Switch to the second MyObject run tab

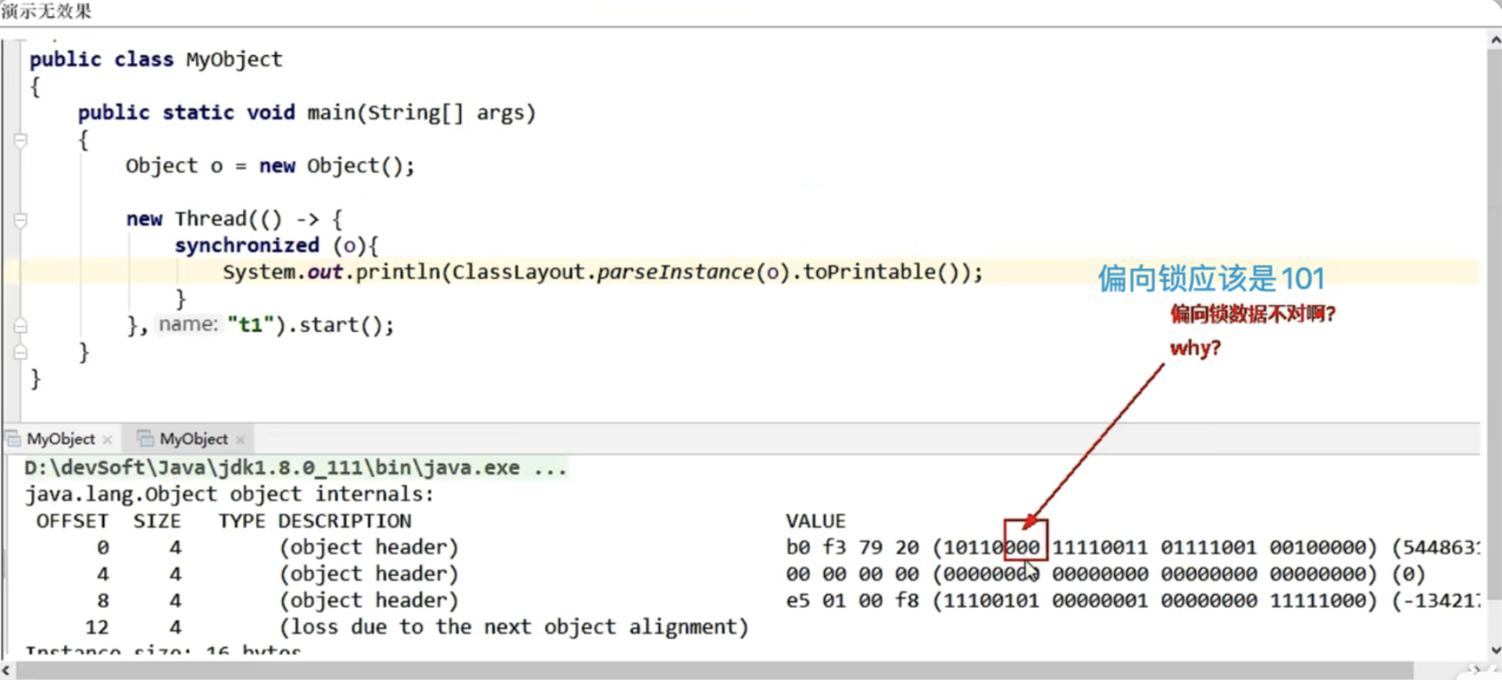pos(193,439)
